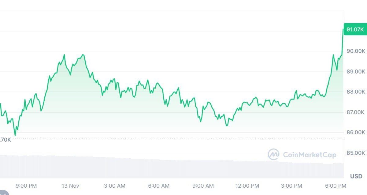Click the 88.00K price axis label
This screenshot has width=367, height=195.
coord(356,92)
